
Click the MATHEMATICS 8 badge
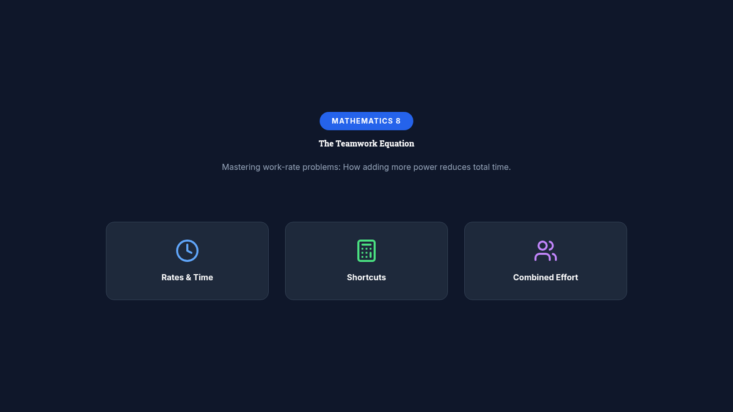(366, 121)
